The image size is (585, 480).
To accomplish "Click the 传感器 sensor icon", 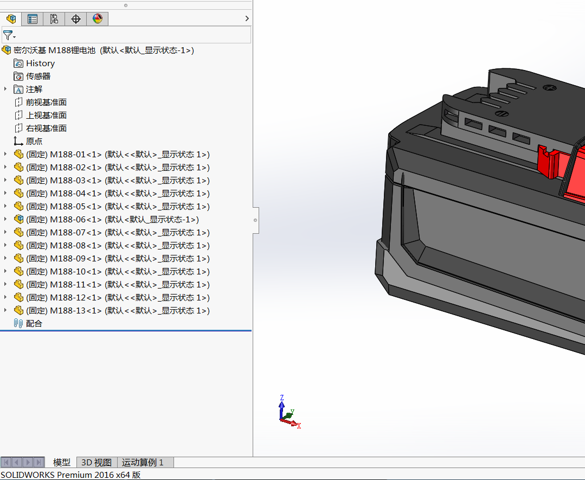I will point(18,76).
